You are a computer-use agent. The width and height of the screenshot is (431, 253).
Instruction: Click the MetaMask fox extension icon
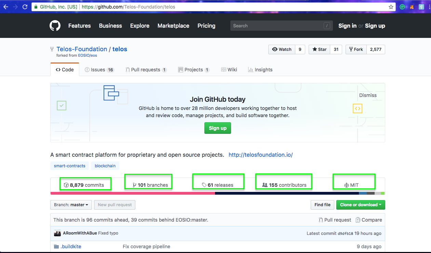[x=412, y=7]
